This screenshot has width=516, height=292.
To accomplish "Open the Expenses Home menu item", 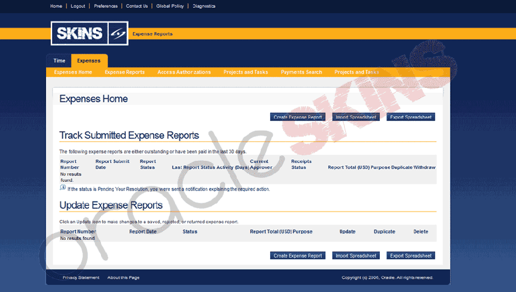I will pos(73,72).
